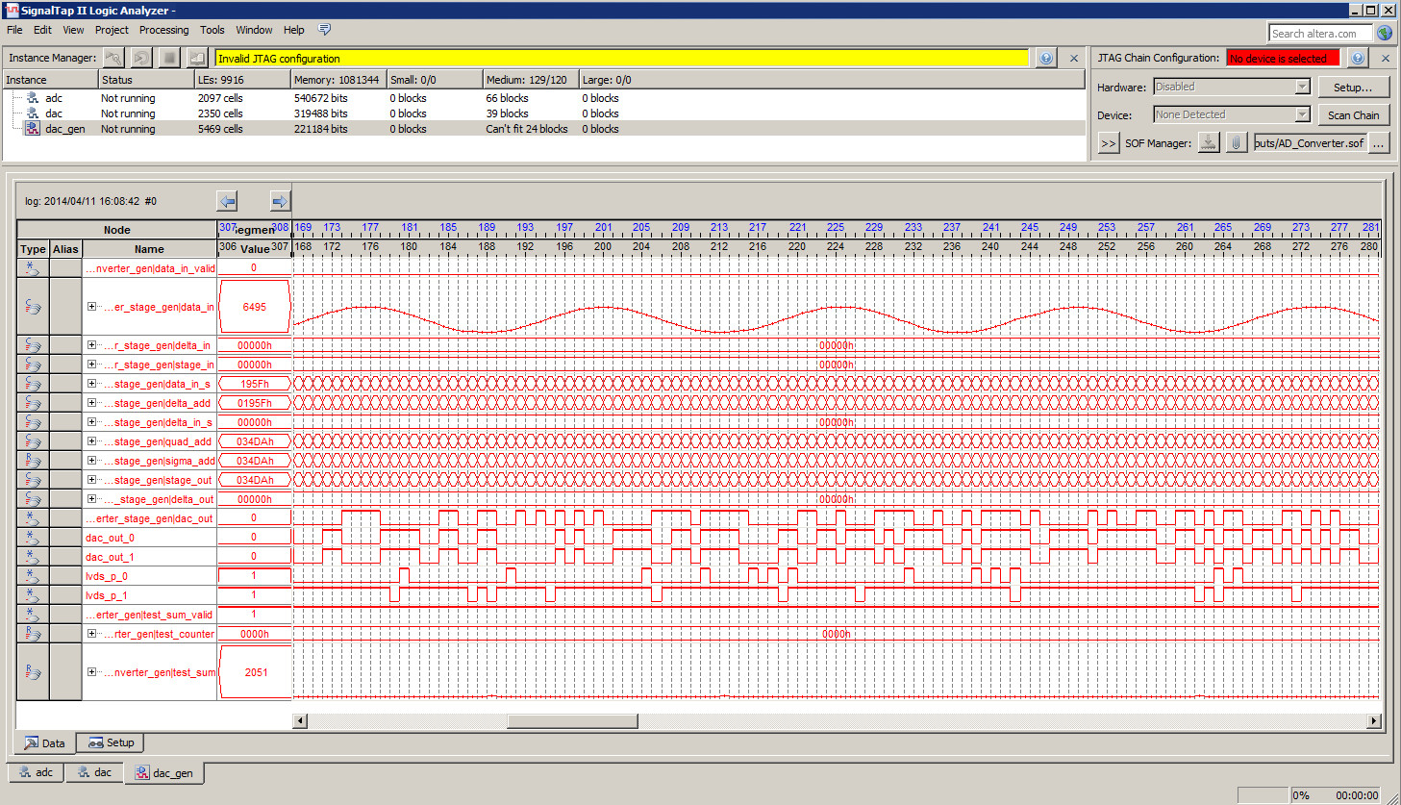
Task: Click the ... browse button for SOF file
Action: pyautogui.click(x=1379, y=143)
